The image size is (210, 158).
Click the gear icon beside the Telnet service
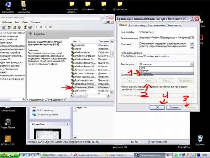point(73,49)
